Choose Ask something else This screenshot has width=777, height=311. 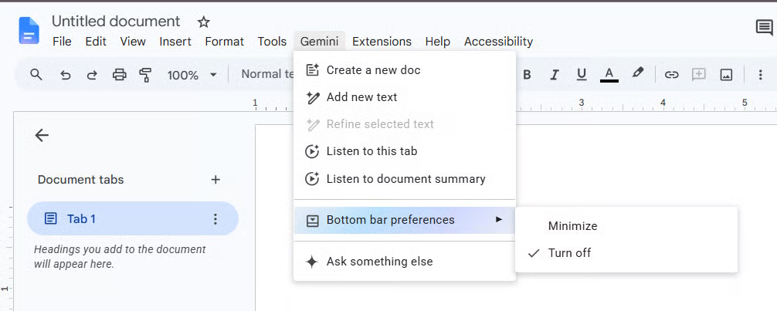click(x=405, y=262)
